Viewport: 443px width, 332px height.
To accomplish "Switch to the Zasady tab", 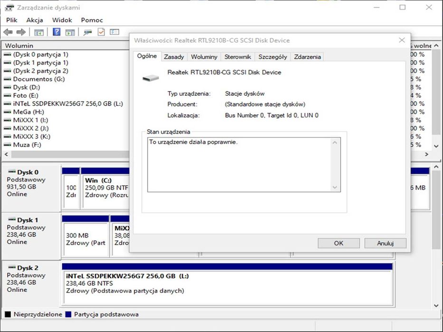I will click(174, 57).
